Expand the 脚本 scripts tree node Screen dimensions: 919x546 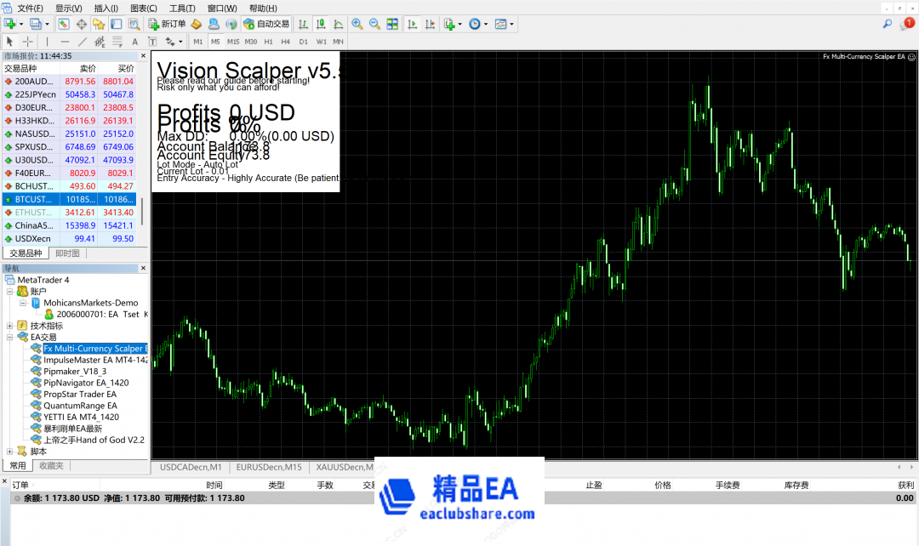10,452
